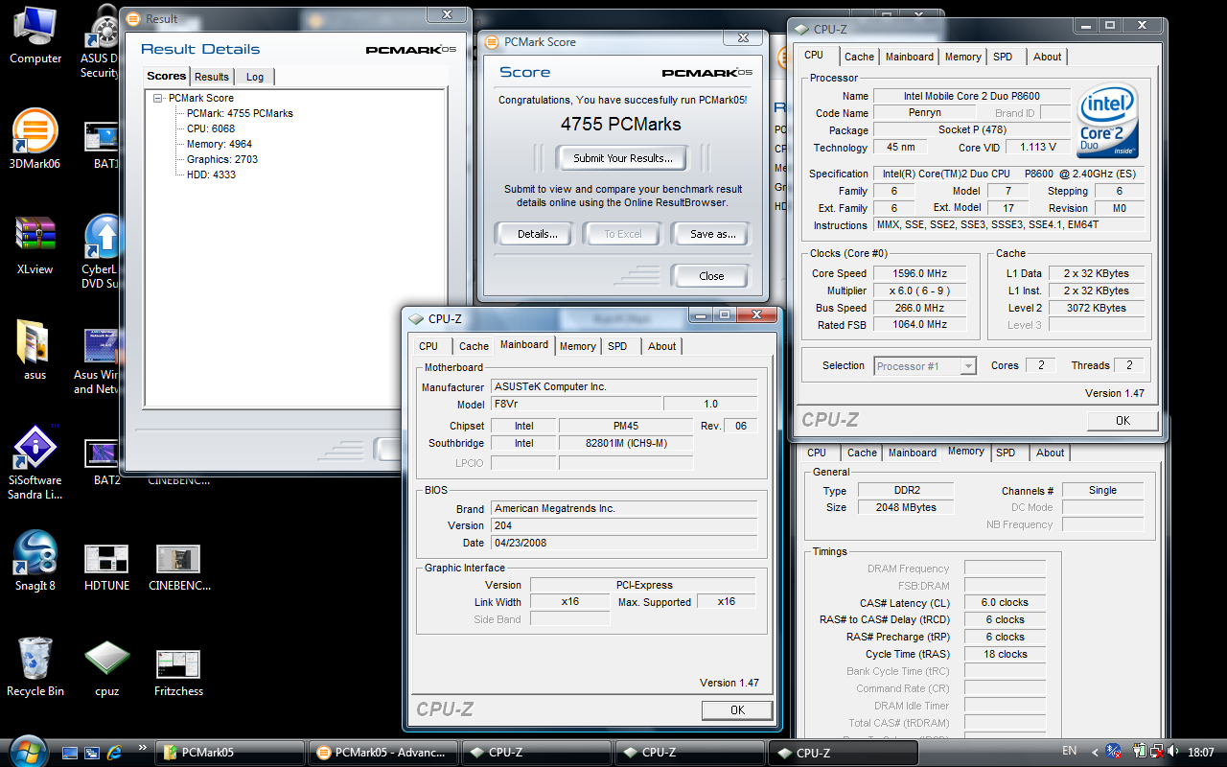This screenshot has width=1227, height=767.
Task: Click the volume speaker tray icon
Action: [1172, 752]
